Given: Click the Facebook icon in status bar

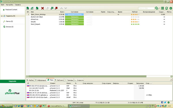Looking at the screenshot, I should [162, 102].
